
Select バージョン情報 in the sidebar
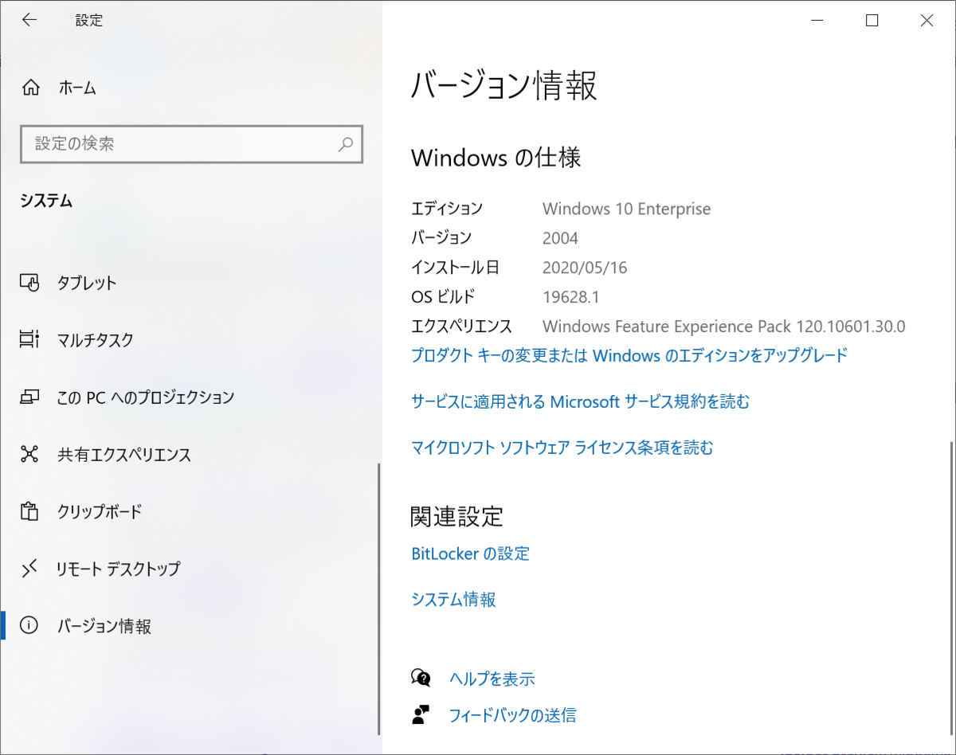190,626
